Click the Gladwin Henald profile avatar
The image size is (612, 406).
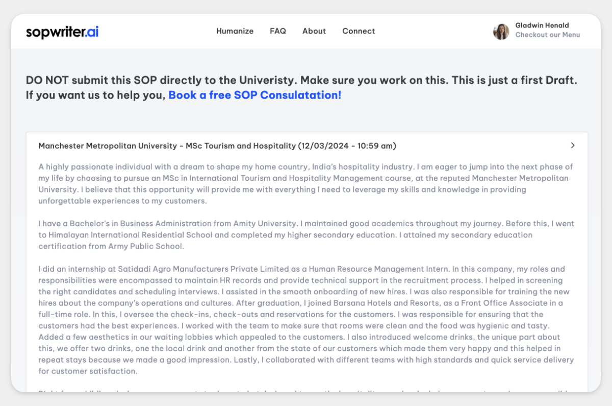pos(501,32)
